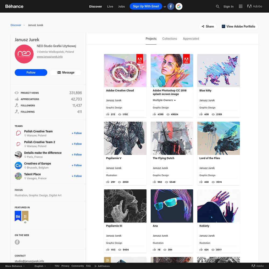Click the Polish Creative Team 2 logo
269x269 pixels.
(x=18, y=144)
